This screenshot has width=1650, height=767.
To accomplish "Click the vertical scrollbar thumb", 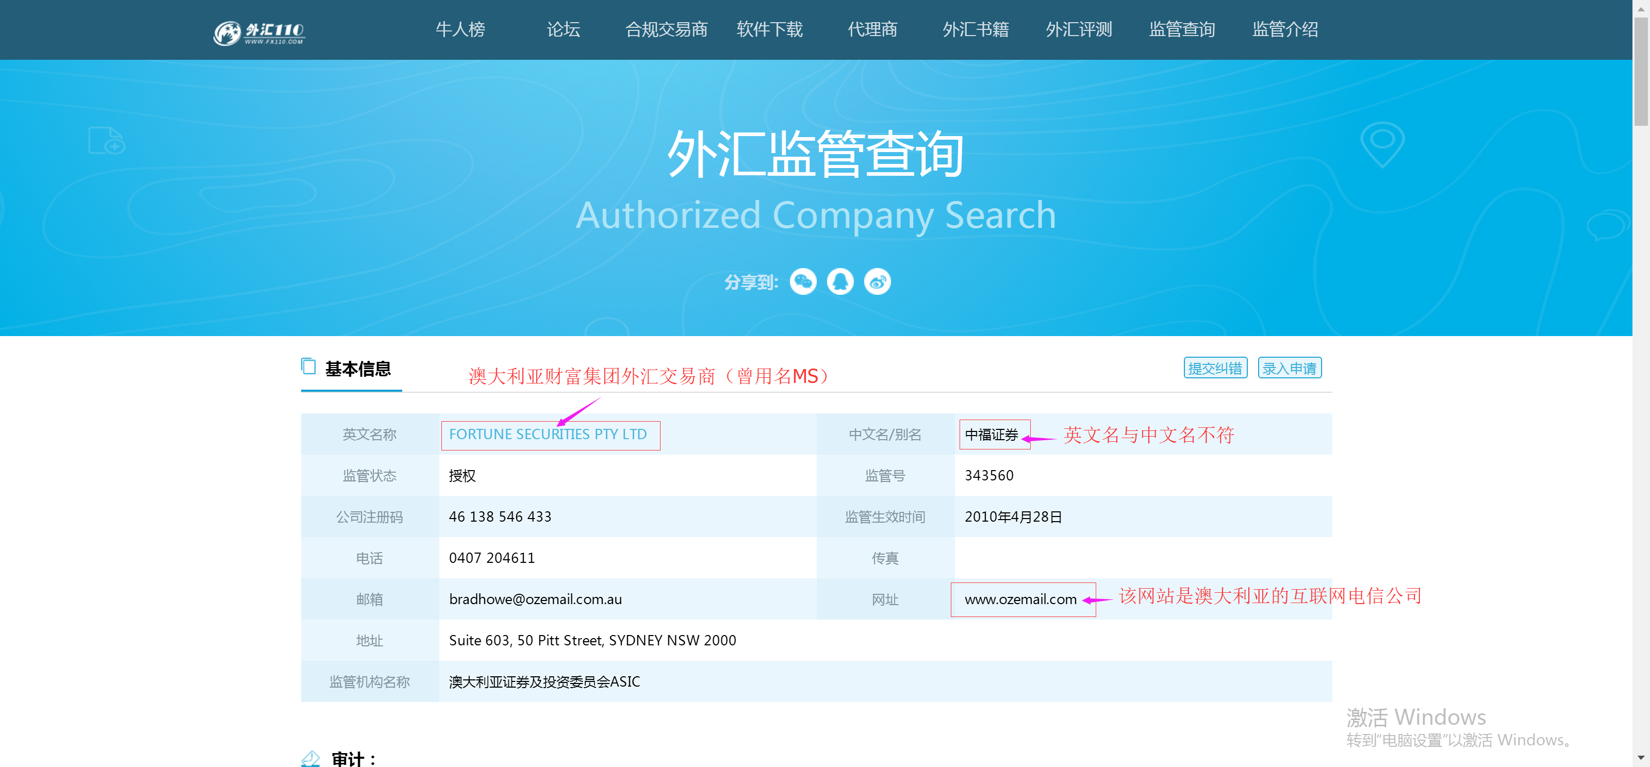I will click(x=1641, y=71).
